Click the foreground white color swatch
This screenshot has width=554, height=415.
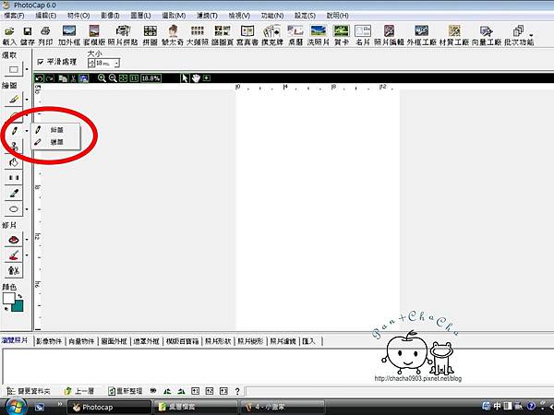pyautogui.click(x=8, y=298)
